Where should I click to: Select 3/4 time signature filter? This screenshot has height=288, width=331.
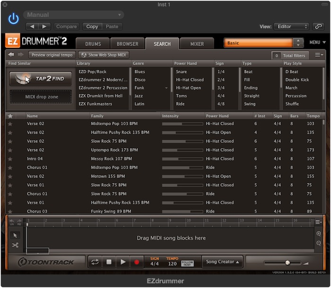pyautogui.click(x=221, y=88)
